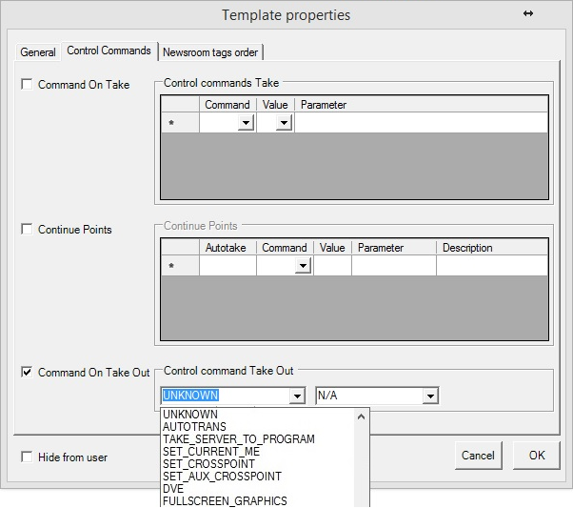Confirm with the OK button
This screenshot has height=508, width=573.
(x=537, y=456)
